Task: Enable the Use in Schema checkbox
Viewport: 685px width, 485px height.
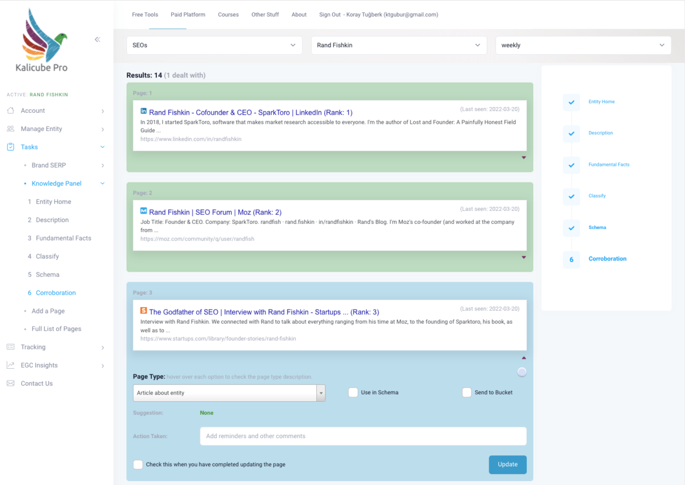Action: tap(353, 392)
